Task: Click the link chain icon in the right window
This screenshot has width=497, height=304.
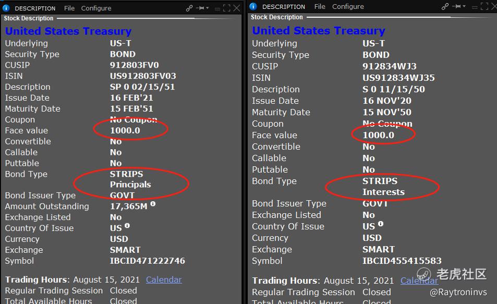Action: click(x=445, y=6)
